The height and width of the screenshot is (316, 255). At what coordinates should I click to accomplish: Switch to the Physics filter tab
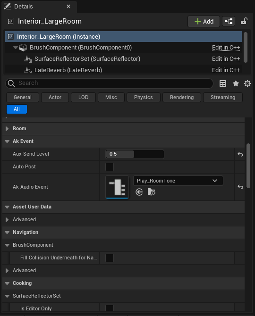tap(144, 97)
